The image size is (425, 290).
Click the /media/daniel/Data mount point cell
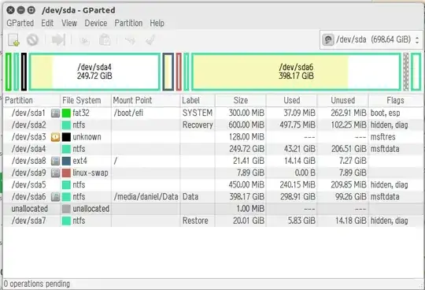pyautogui.click(x=146, y=197)
